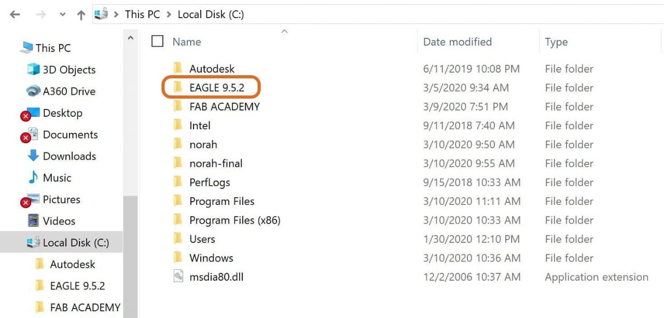Sort files by Date modified column
The image size is (664, 318).
457,42
